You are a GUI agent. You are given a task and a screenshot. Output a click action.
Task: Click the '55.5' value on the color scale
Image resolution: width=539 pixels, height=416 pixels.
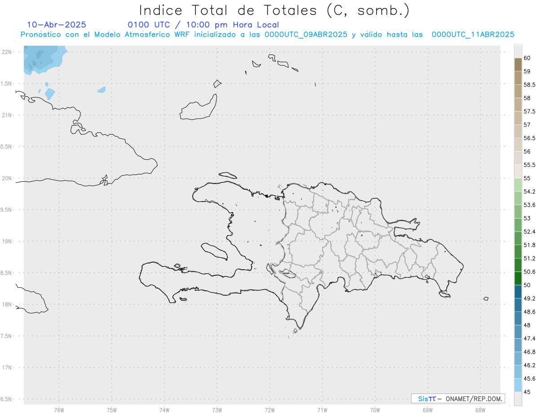[x=529, y=165]
